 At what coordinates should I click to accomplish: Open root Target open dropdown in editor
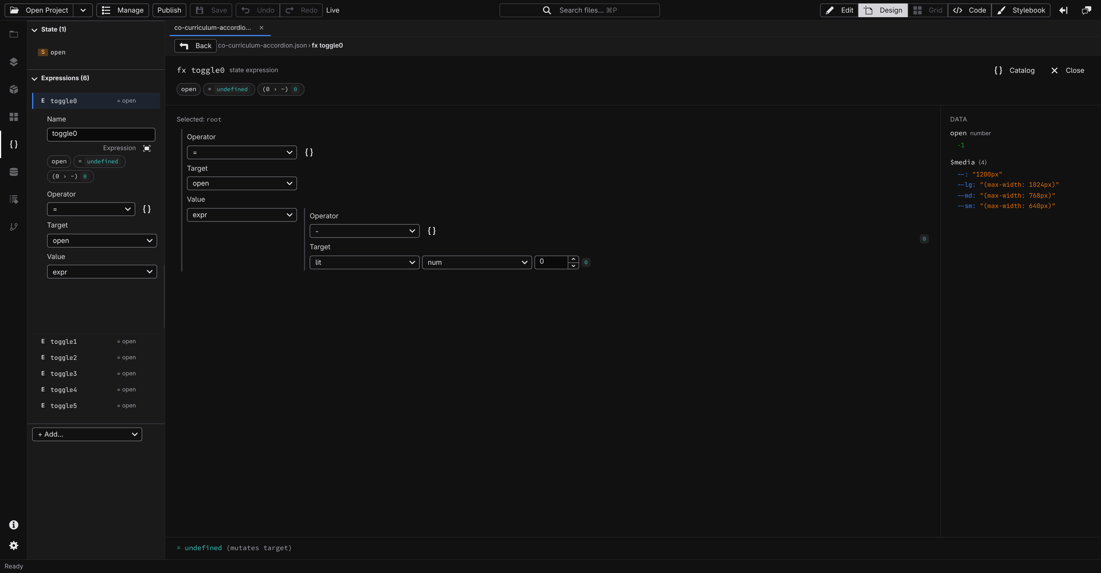coord(242,183)
